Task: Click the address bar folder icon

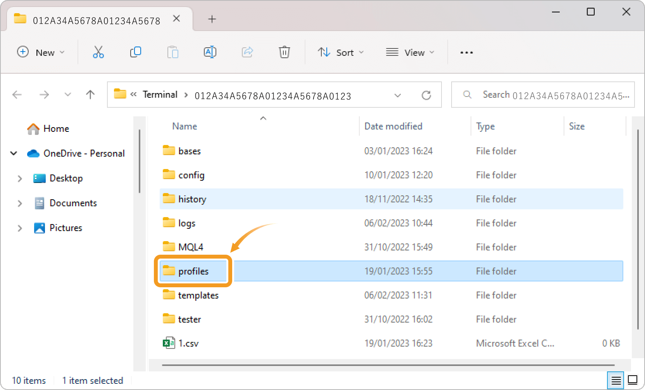Action: pyautogui.click(x=120, y=94)
